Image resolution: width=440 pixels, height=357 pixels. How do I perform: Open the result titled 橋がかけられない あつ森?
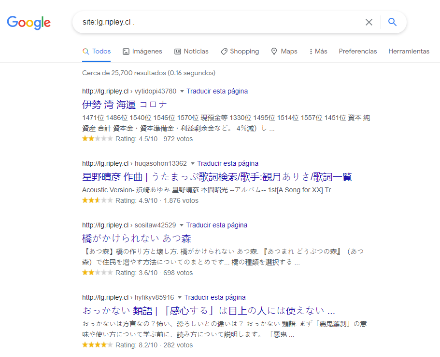[x=137, y=238]
